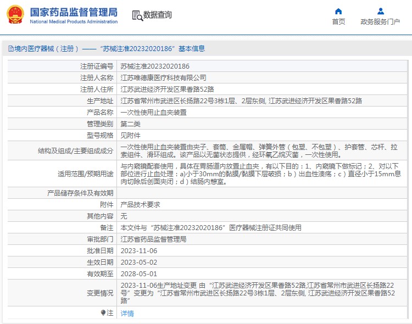412x324 pixels.
Task: Click the 注册人名称 row label
Action: click(97, 78)
